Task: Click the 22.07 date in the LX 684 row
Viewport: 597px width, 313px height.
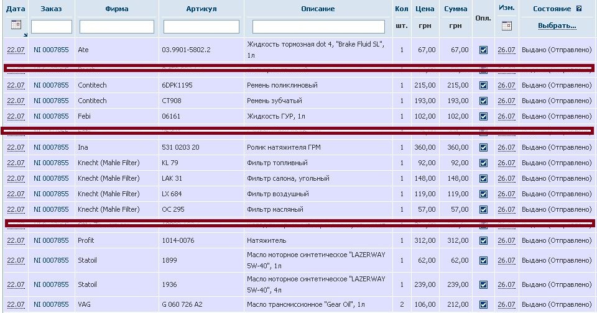Action: [x=16, y=194]
